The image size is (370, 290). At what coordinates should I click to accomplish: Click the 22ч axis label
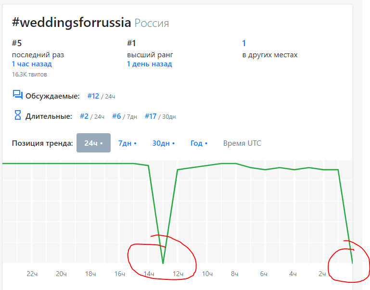tap(32, 274)
